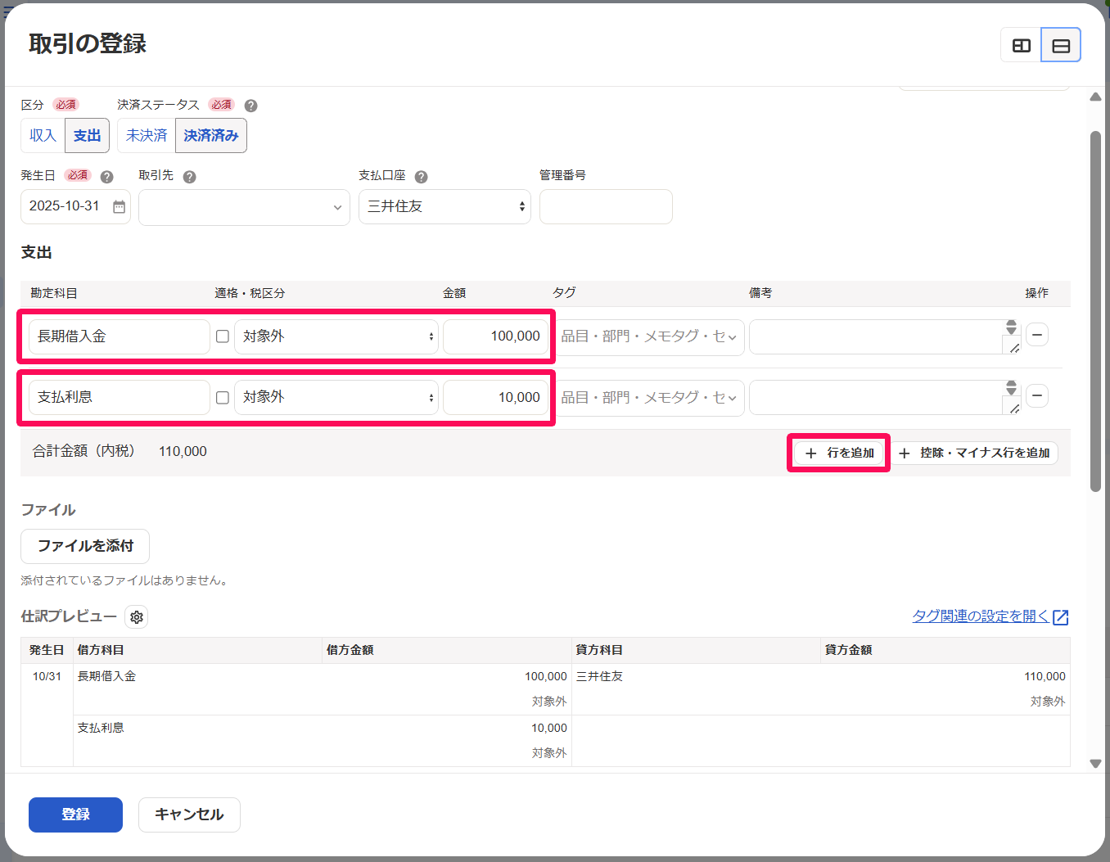Open the タグ関連の設定を開く link
The height and width of the screenshot is (862, 1110).
981,616
